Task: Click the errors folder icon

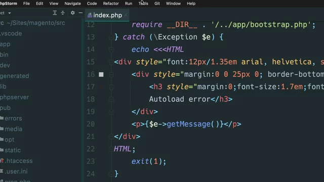Action: 2,118
